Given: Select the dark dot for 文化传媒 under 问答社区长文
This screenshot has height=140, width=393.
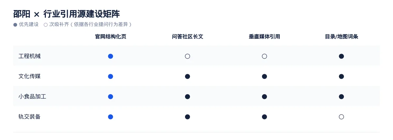Looking at the screenshot, I should click(187, 77).
